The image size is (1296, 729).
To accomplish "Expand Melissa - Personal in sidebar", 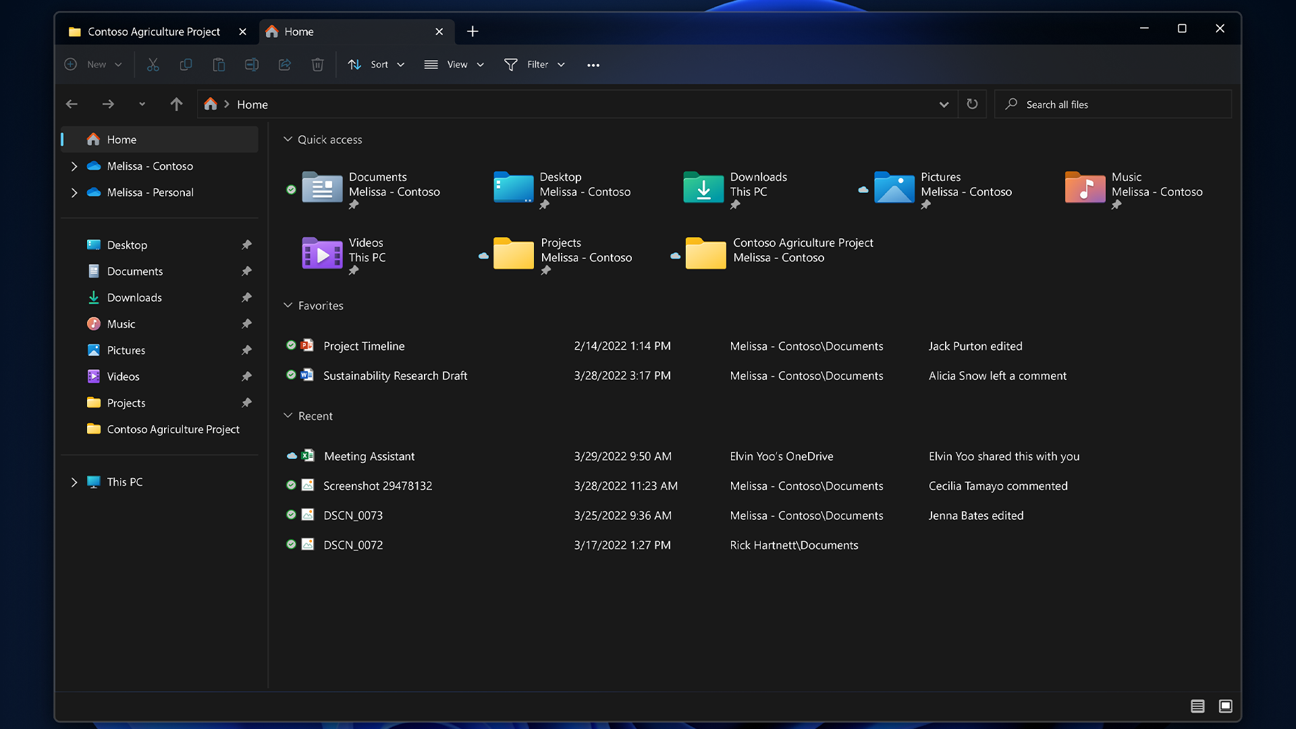I will point(75,192).
